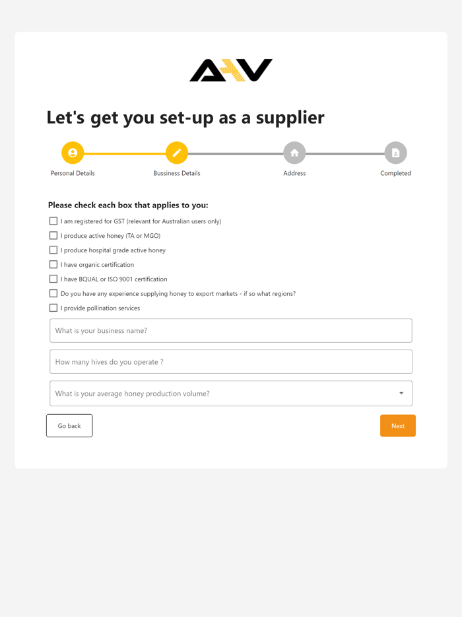The width and height of the screenshot is (462, 617).
Task: Enable hospital grade active honey checkbox
Action: pos(53,250)
